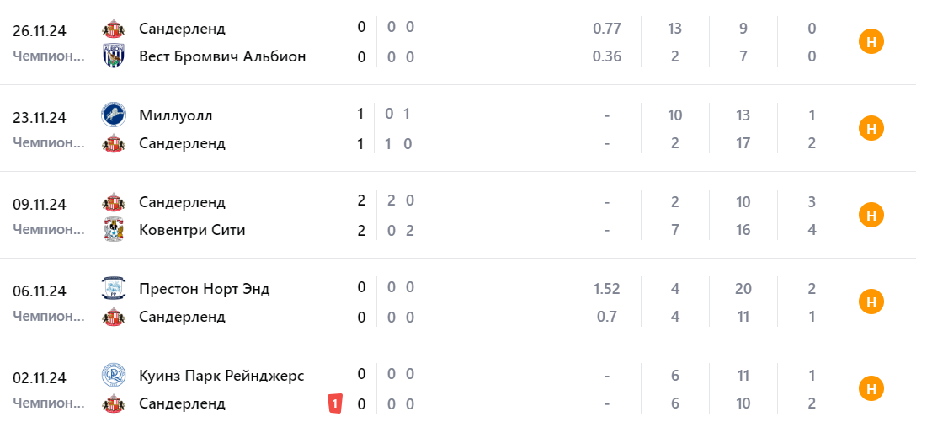Click the West Bromwich Albion club crest

point(113,56)
